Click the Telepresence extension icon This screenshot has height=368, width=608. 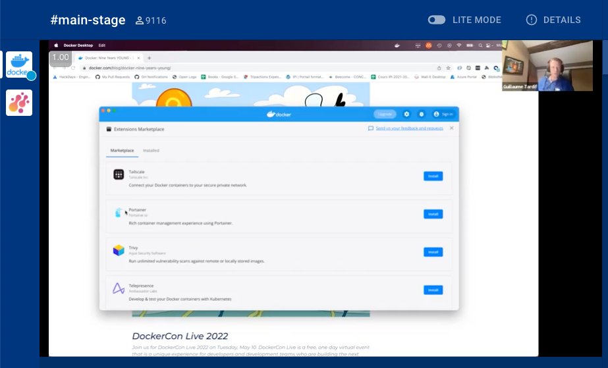coord(119,288)
